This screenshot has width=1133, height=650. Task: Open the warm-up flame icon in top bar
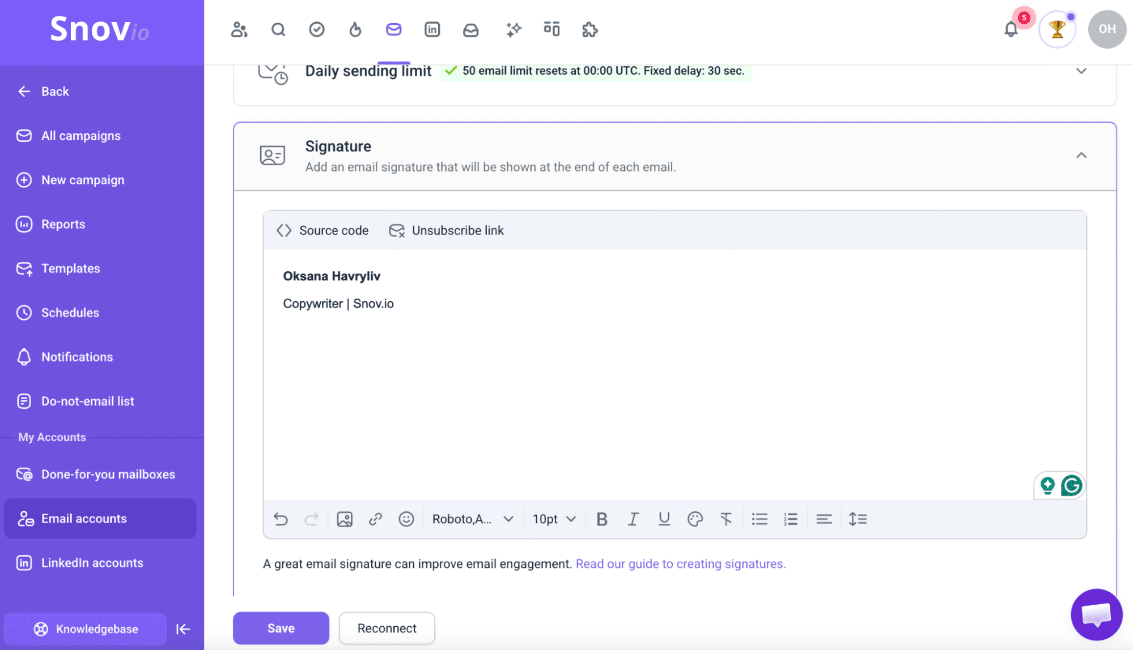pyautogui.click(x=355, y=29)
